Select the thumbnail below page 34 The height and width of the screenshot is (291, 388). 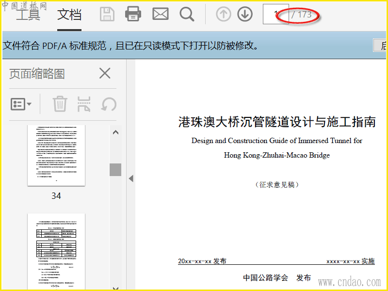[56, 251]
